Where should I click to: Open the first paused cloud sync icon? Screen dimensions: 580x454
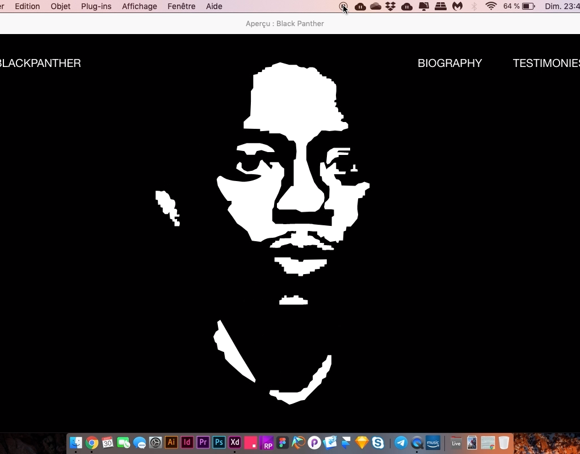(360, 6)
